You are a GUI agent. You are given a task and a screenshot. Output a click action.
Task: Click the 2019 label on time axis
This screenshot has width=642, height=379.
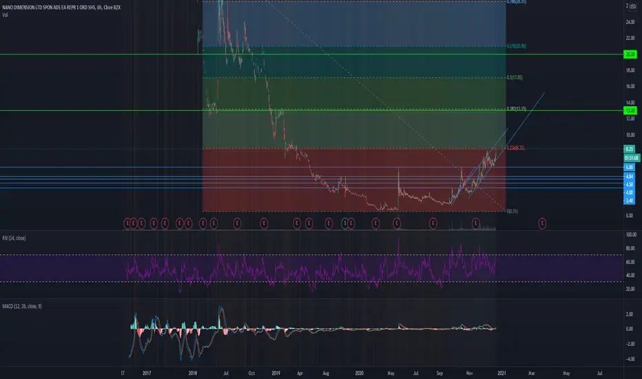click(276, 373)
